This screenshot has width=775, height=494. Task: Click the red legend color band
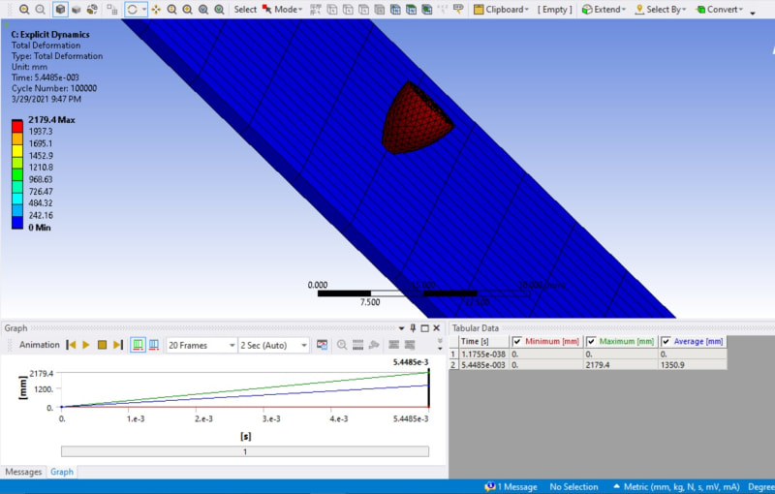click(17, 126)
